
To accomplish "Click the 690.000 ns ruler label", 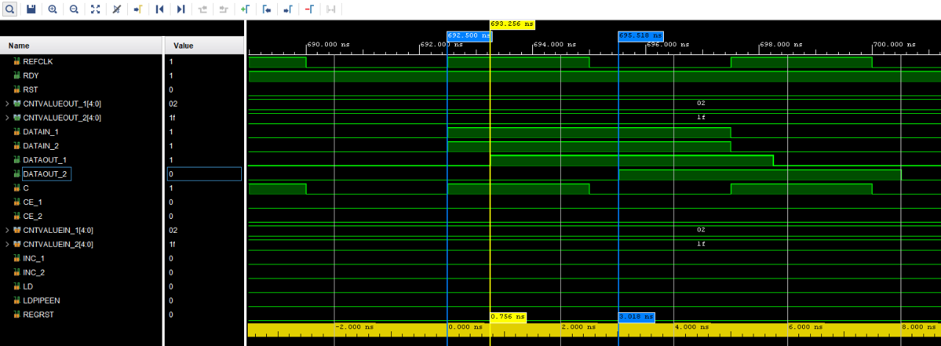I will pyautogui.click(x=329, y=44).
